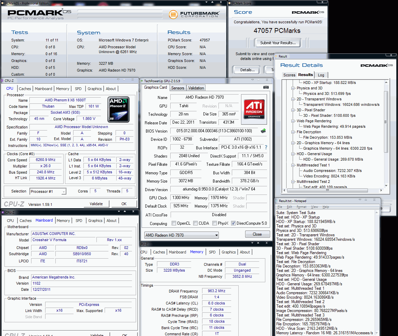Select the Graphics tab in Mainboard CPU-Z window

click(95, 221)
